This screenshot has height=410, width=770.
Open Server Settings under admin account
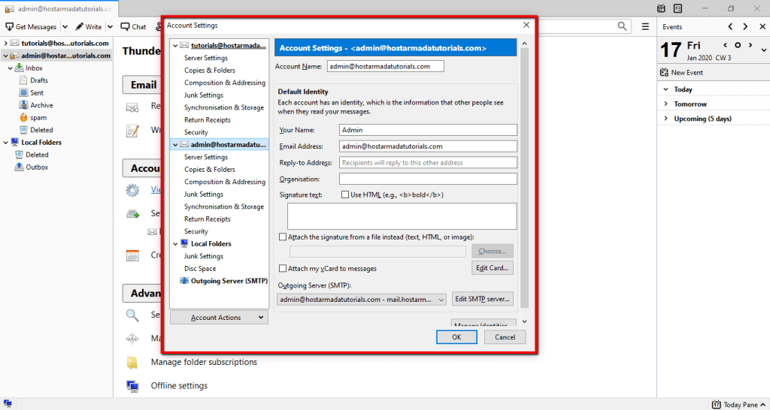[x=206, y=157]
